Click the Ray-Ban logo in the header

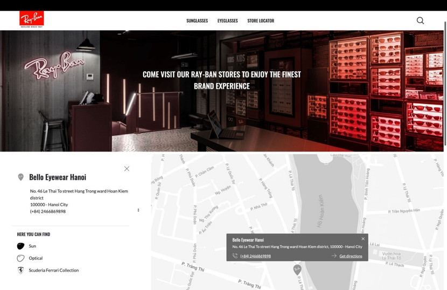[32, 19]
